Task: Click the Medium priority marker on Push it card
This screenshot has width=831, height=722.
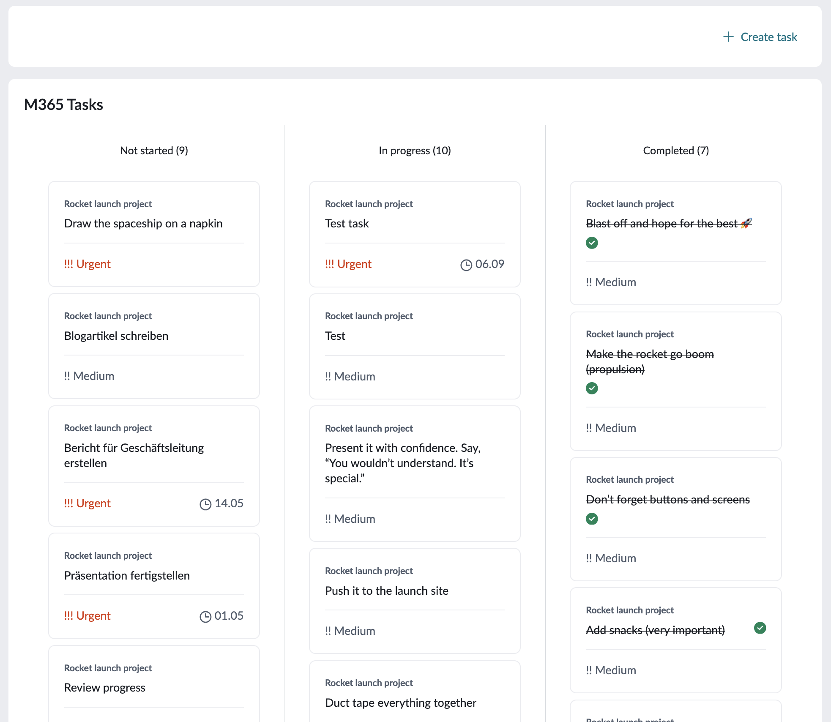Action: [x=350, y=631]
